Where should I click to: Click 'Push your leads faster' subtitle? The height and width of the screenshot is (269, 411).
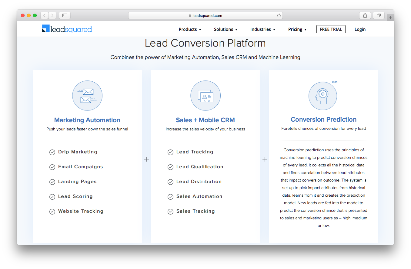(87, 129)
